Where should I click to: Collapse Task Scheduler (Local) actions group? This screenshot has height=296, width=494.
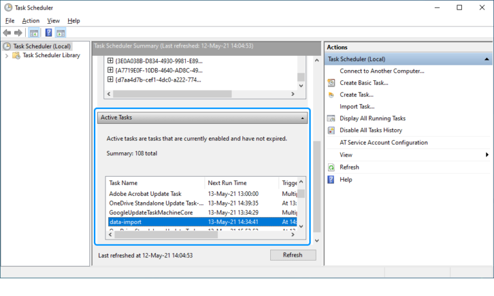tap(487, 59)
